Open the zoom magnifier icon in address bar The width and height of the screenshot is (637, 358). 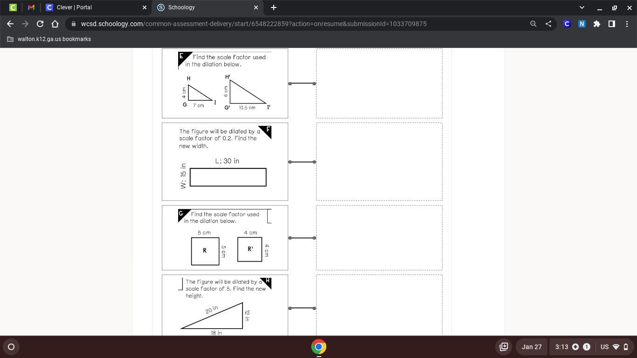(x=533, y=24)
